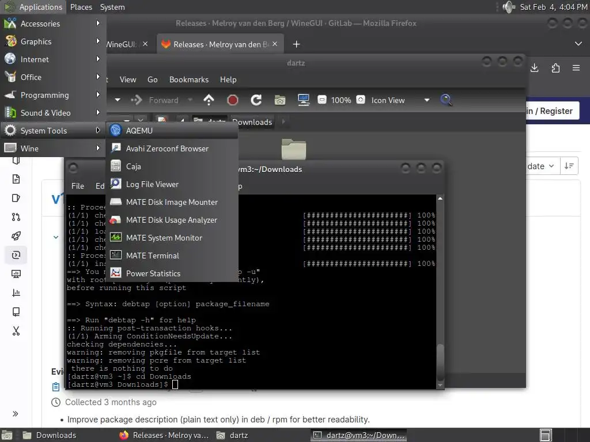
Task: Open the File menu in terminal
Action: 78,186
